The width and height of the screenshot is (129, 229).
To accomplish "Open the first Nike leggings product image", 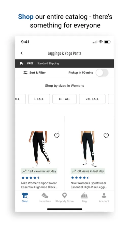I will [40, 149].
